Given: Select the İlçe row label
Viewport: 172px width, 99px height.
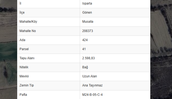Looking at the screenshot, I should [22, 13].
